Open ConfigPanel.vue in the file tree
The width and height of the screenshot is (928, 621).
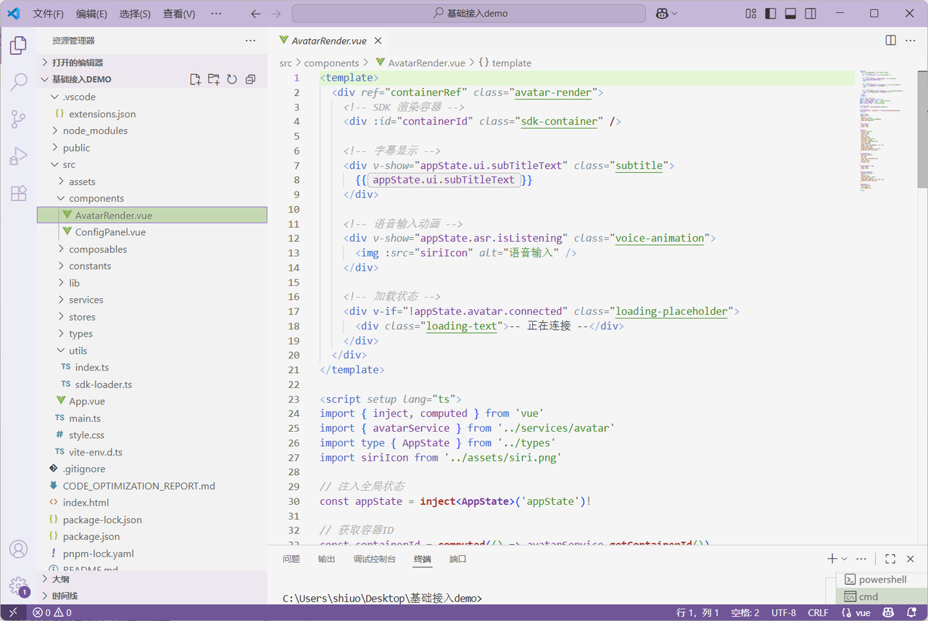[109, 232]
